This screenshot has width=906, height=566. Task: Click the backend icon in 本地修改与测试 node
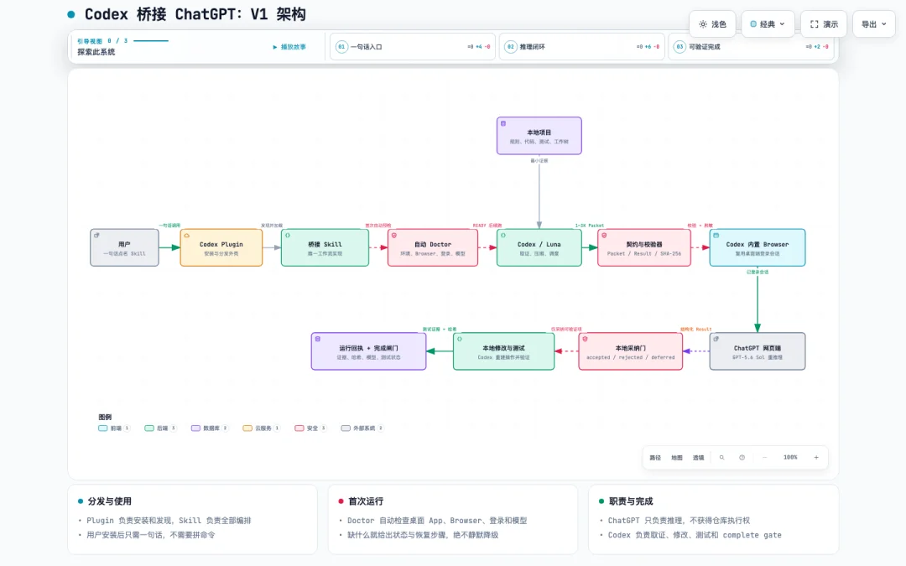pos(460,339)
